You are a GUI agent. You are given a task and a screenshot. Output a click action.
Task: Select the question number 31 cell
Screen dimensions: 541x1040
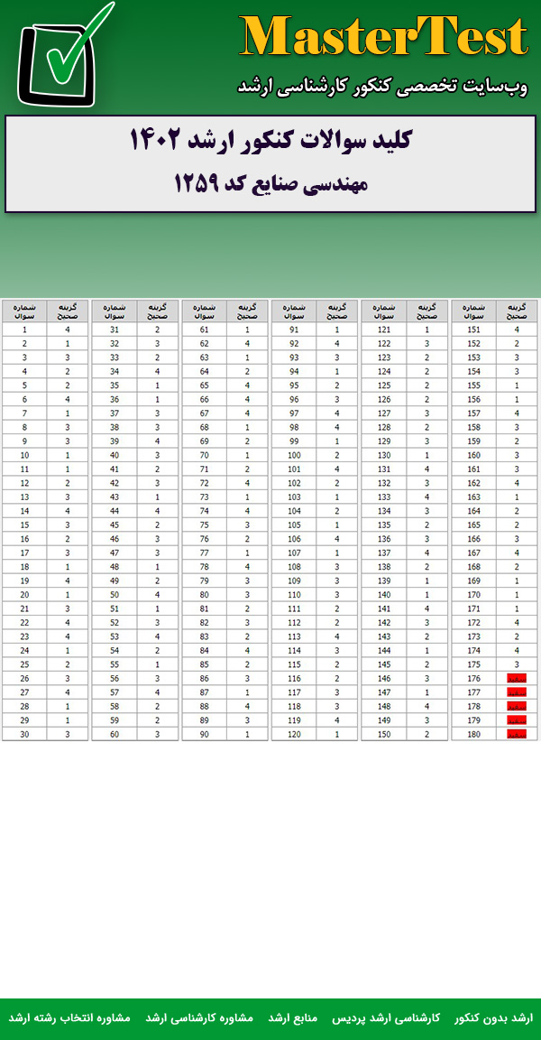coord(114,330)
